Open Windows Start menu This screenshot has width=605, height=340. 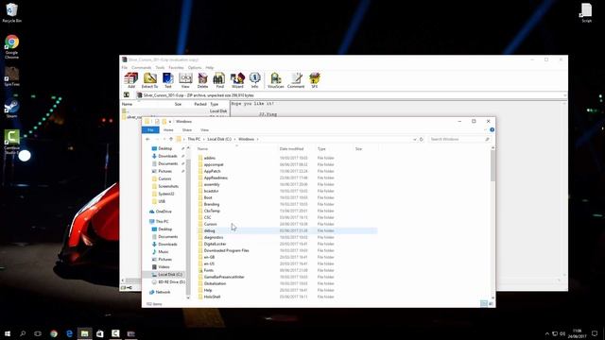(x=8, y=333)
